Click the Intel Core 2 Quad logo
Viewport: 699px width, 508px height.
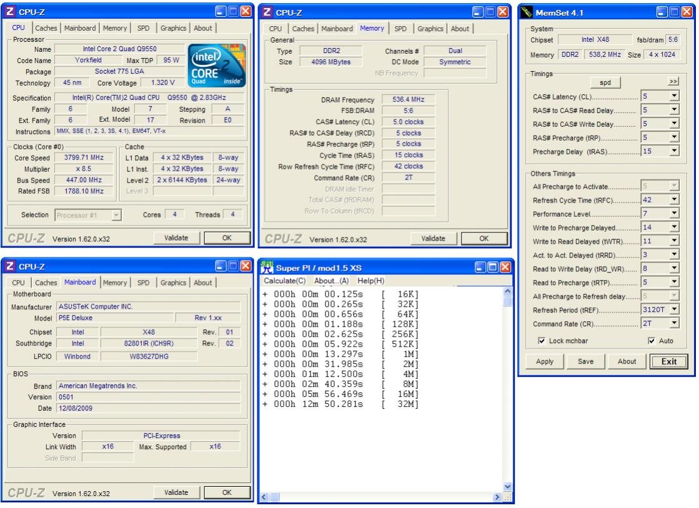pyautogui.click(x=217, y=65)
